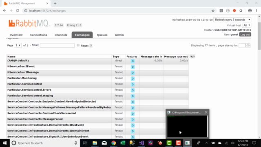Open the Particular.ServiceControl.staging exchange

(x=30, y=96)
